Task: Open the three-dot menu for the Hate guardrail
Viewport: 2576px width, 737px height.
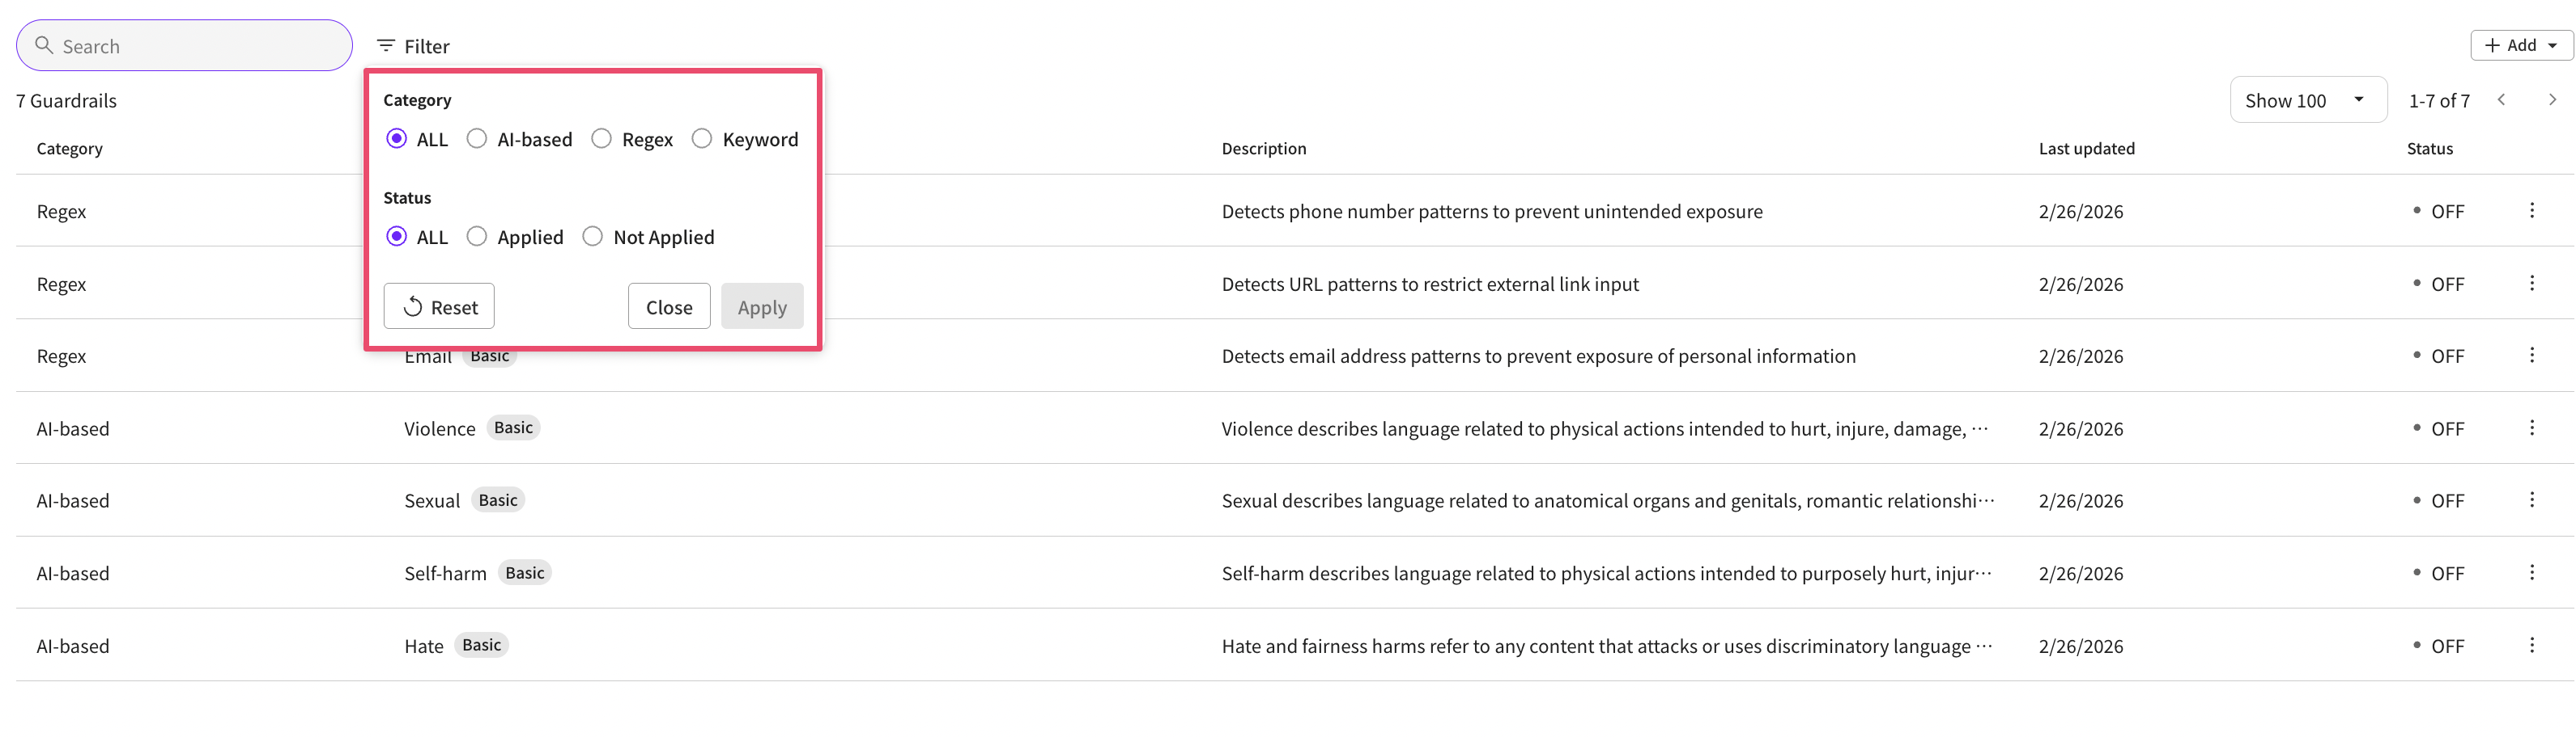Action: coord(2531,645)
